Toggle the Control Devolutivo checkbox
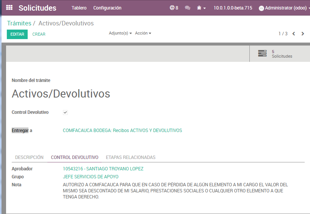 65,112
